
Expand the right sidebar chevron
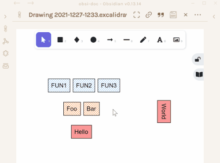[214, 17]
